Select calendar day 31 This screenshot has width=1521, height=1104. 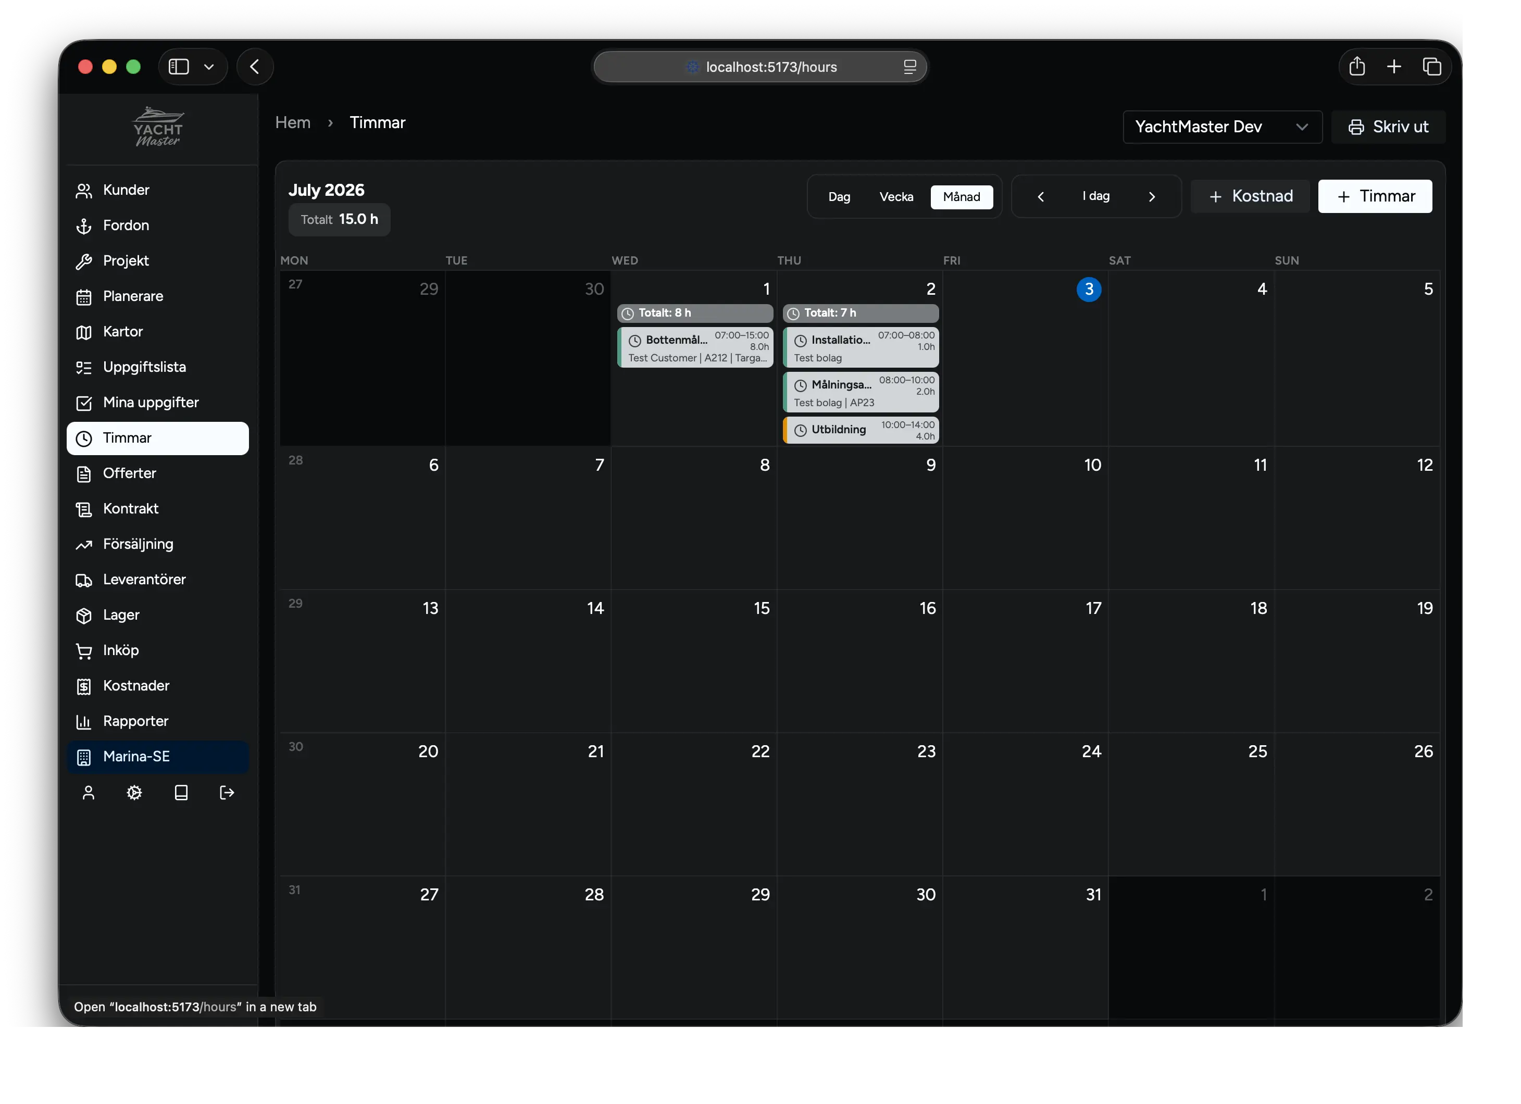(1094, 895)
